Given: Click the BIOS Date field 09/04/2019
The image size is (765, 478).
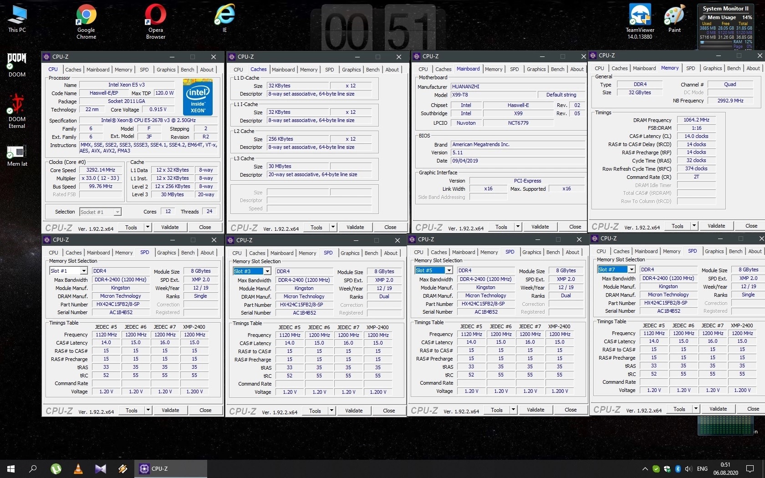Looking at the screenshot, I should pyautogui.click(x=517, y=161).
